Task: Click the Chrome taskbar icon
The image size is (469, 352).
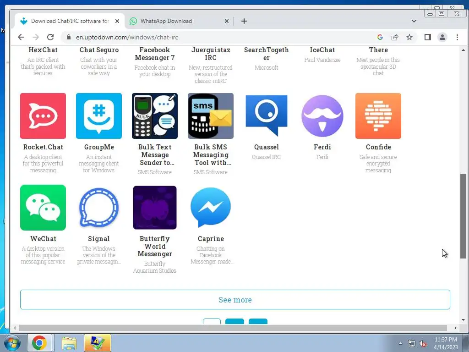Action: pyautogui.click(x=39, y=343)
